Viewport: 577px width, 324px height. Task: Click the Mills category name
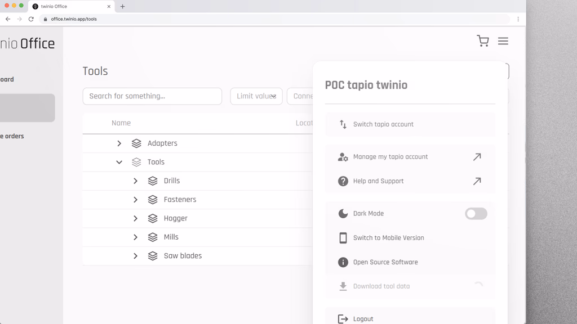click(171, 237)
